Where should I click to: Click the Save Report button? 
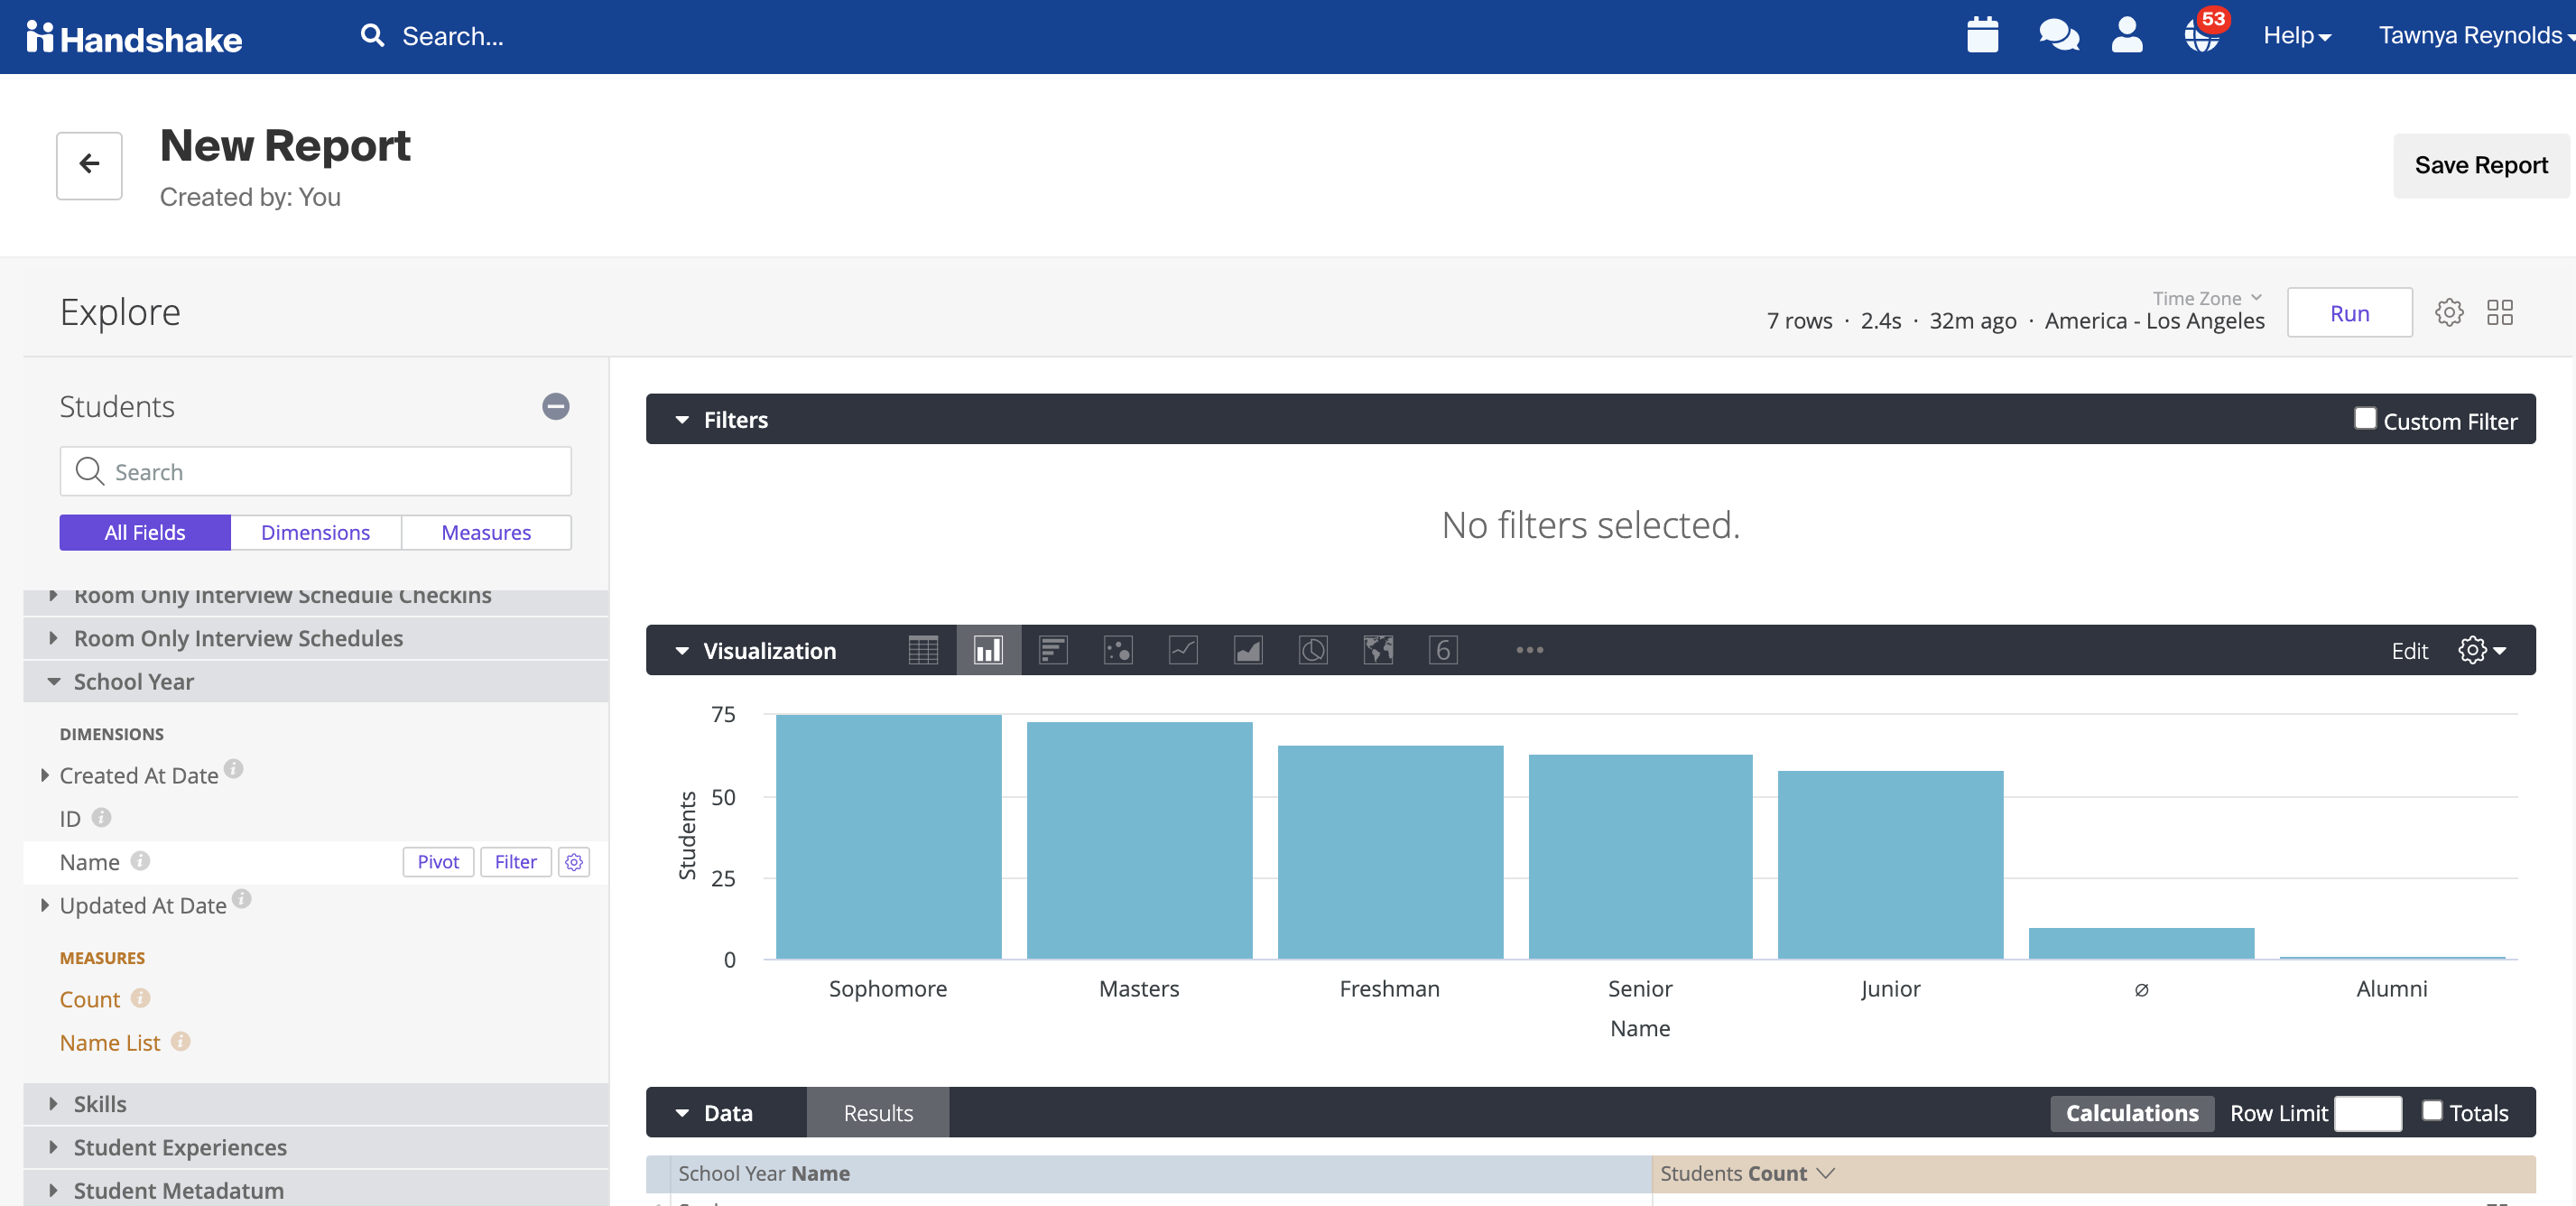(2480, 166)
